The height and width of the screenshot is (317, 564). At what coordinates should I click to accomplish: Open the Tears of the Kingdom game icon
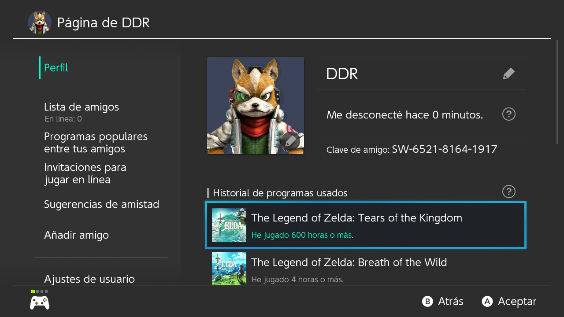pyautogui.click(x=229, y=225)
